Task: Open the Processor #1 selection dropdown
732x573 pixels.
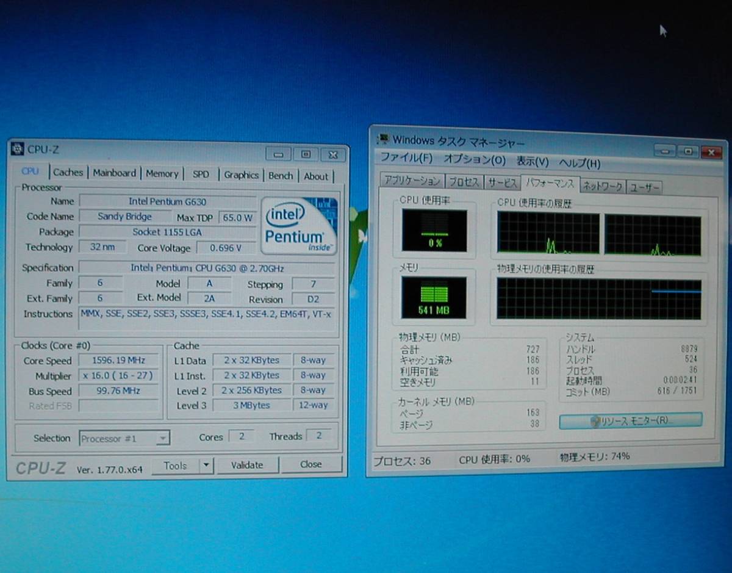Action: point(162,438)
